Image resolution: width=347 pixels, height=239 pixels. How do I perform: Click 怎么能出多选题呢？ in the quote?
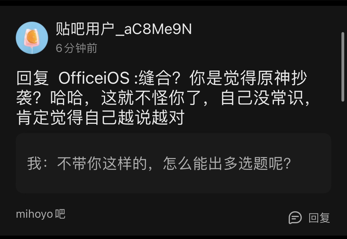[227, 163]
